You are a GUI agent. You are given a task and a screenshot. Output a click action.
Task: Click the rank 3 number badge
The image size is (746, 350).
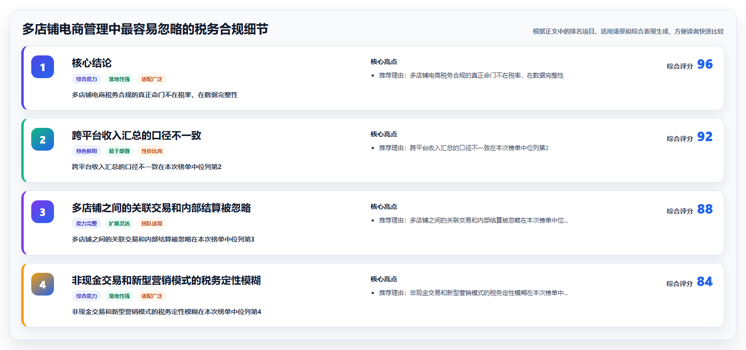43,212
